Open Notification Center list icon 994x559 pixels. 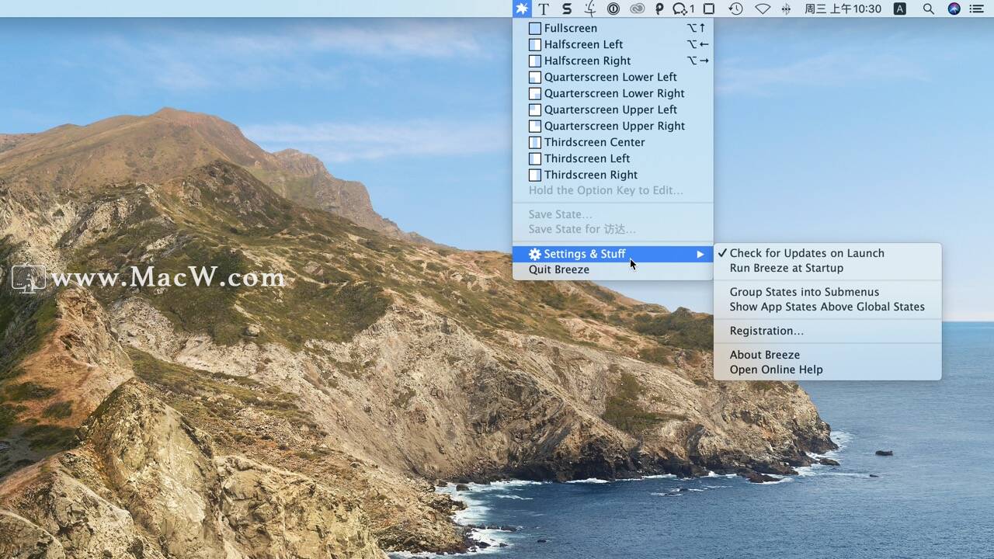click(x=976, y=9)
